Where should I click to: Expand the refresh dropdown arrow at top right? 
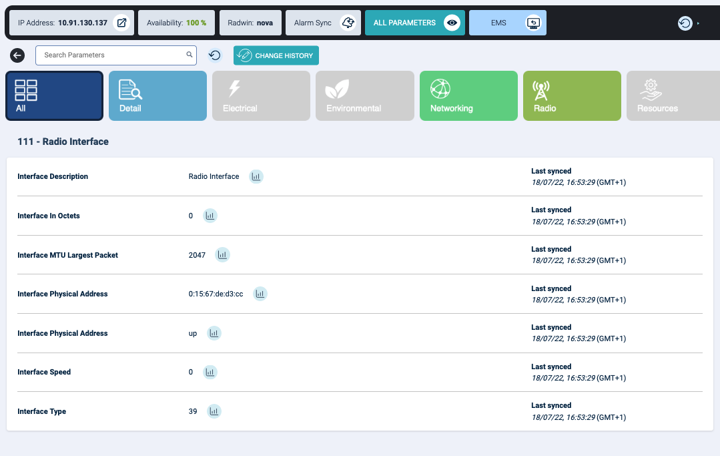[698, 23]
